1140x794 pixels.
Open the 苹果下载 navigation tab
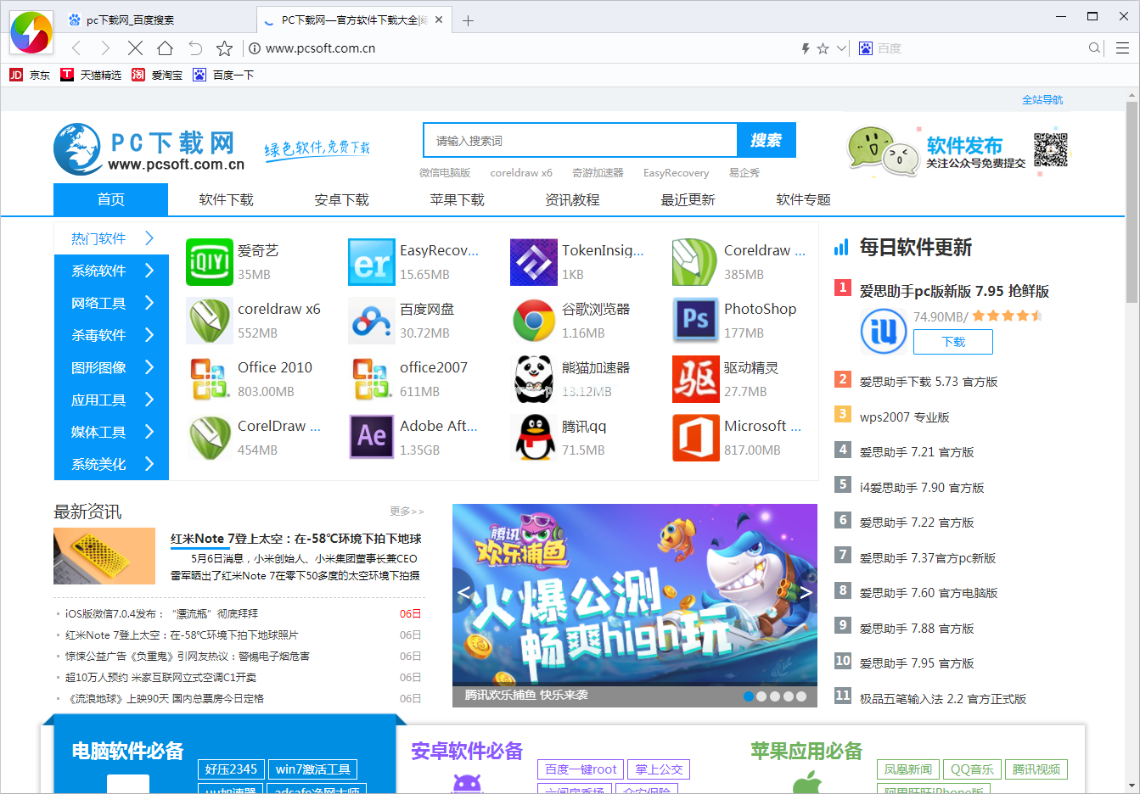(457, 199)
